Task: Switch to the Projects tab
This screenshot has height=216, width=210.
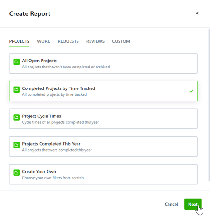Action: point(19,41)
